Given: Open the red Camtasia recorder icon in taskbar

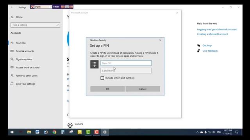Looking at the screenshot, I should pyautogui.click(x=96, y=132).
